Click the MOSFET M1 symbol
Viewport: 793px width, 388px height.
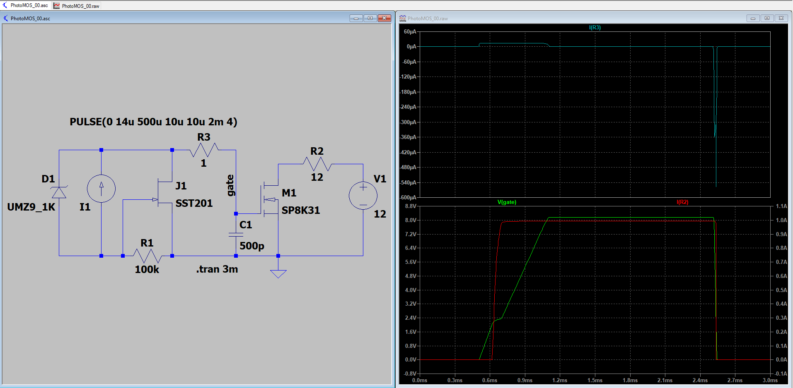tap(270, 199)
